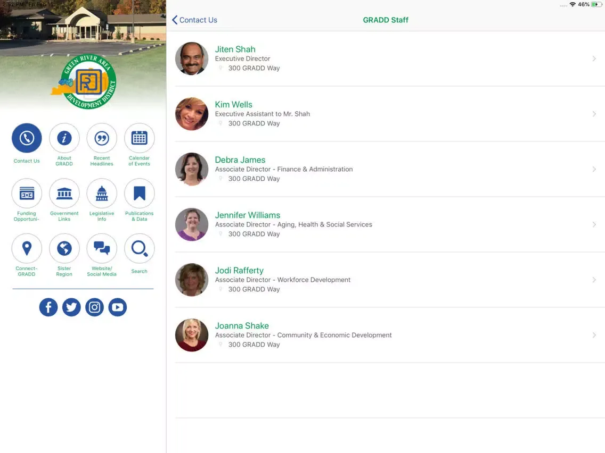The width and height of the screenshot is (605, 453).
Task: Tap the battery percentage '46%' text
Action: coord(583,5)
